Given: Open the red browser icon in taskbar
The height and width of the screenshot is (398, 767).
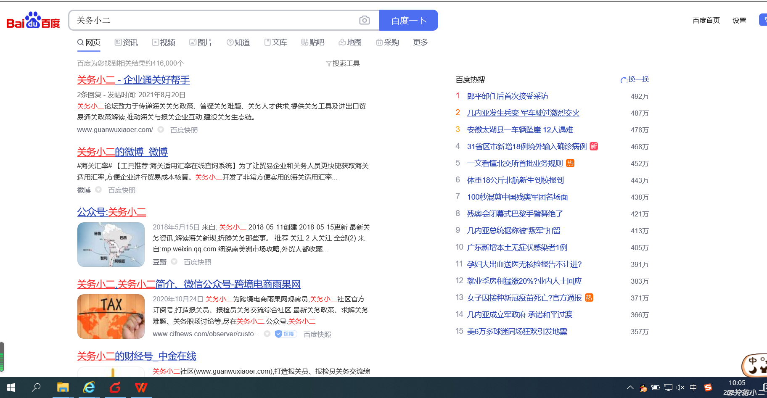Looking at the screenshot, I should 115,387.
